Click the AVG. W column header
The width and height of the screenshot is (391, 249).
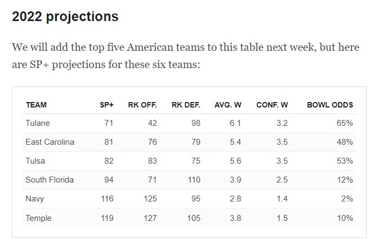point(227,105)
